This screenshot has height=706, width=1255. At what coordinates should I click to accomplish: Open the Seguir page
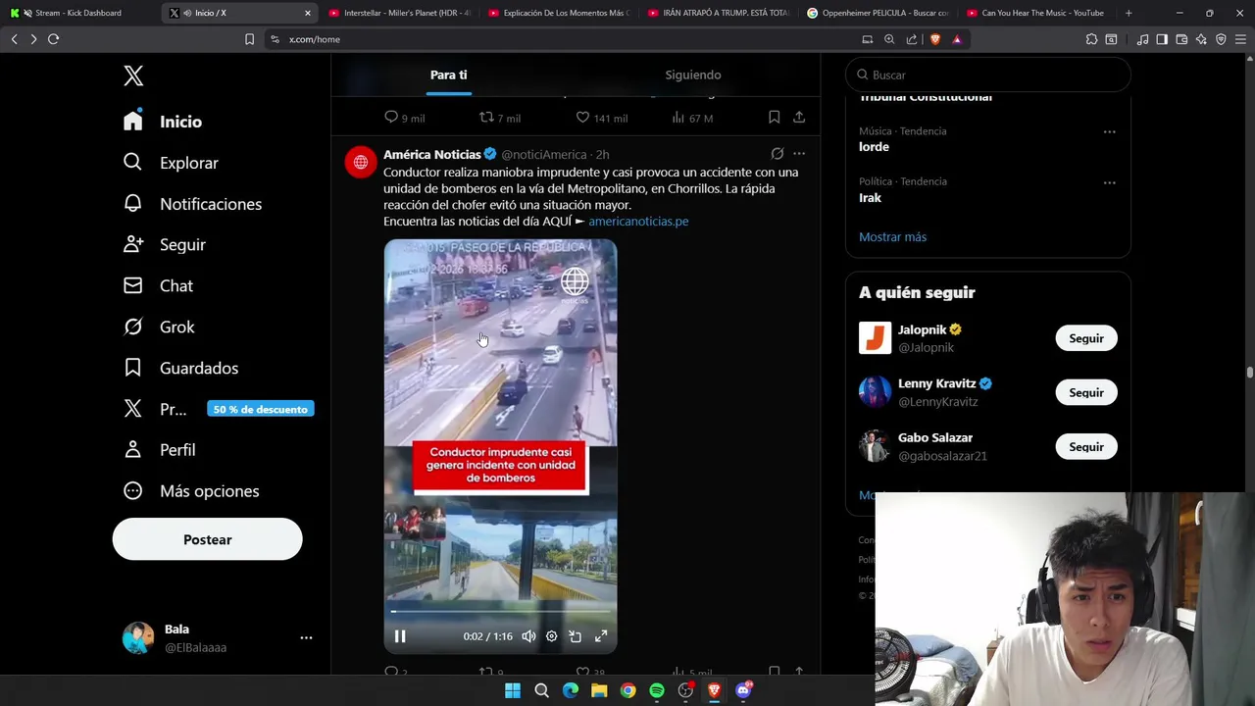click(x=164, y=245)
